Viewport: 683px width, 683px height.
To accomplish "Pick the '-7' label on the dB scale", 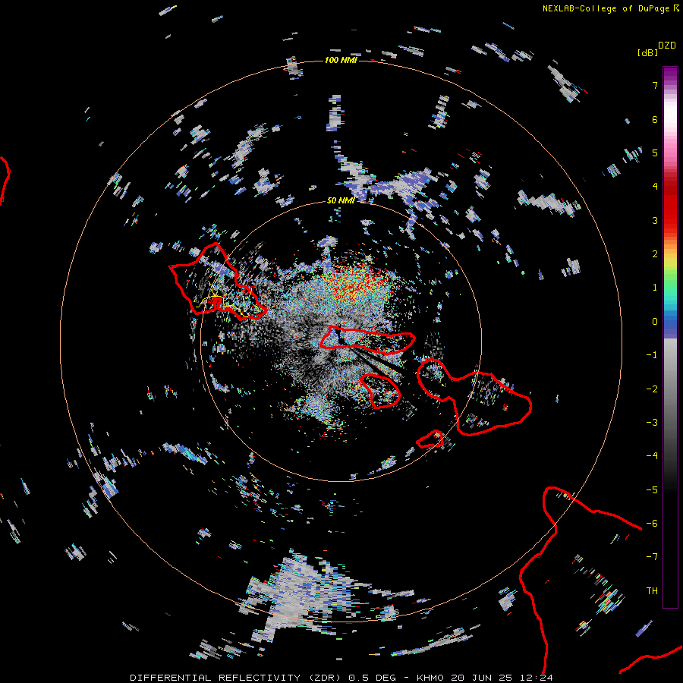I will point(652,557).
